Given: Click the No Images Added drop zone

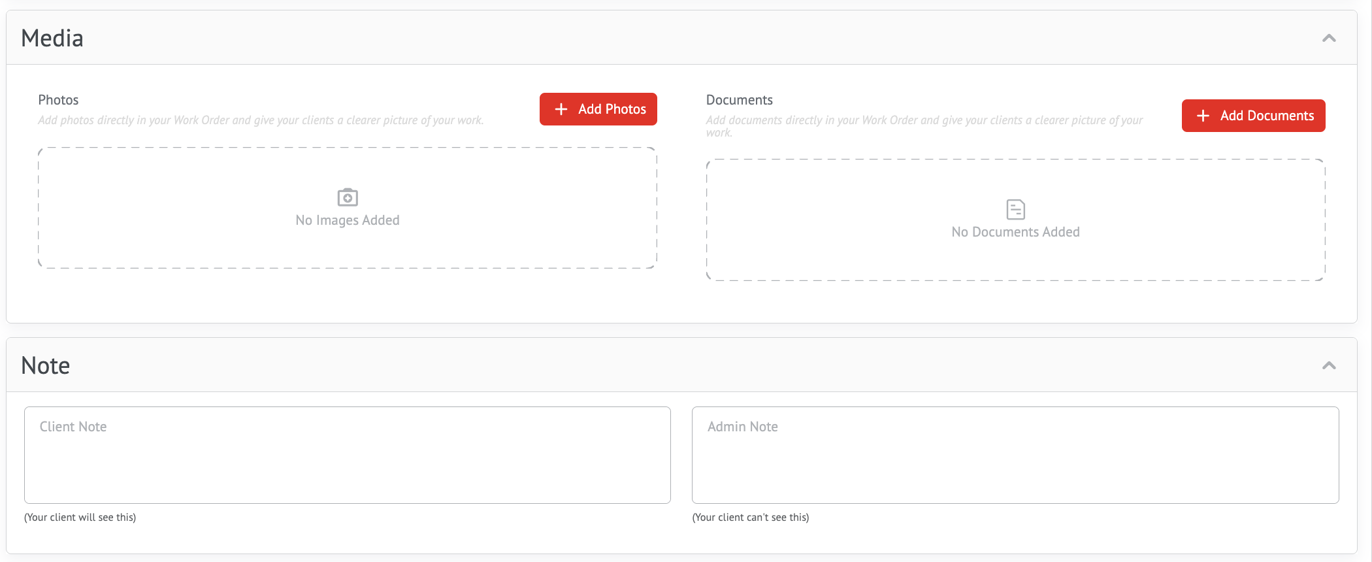Looking at the screenshot, I should pyautogui.click(x=348, y=208).
